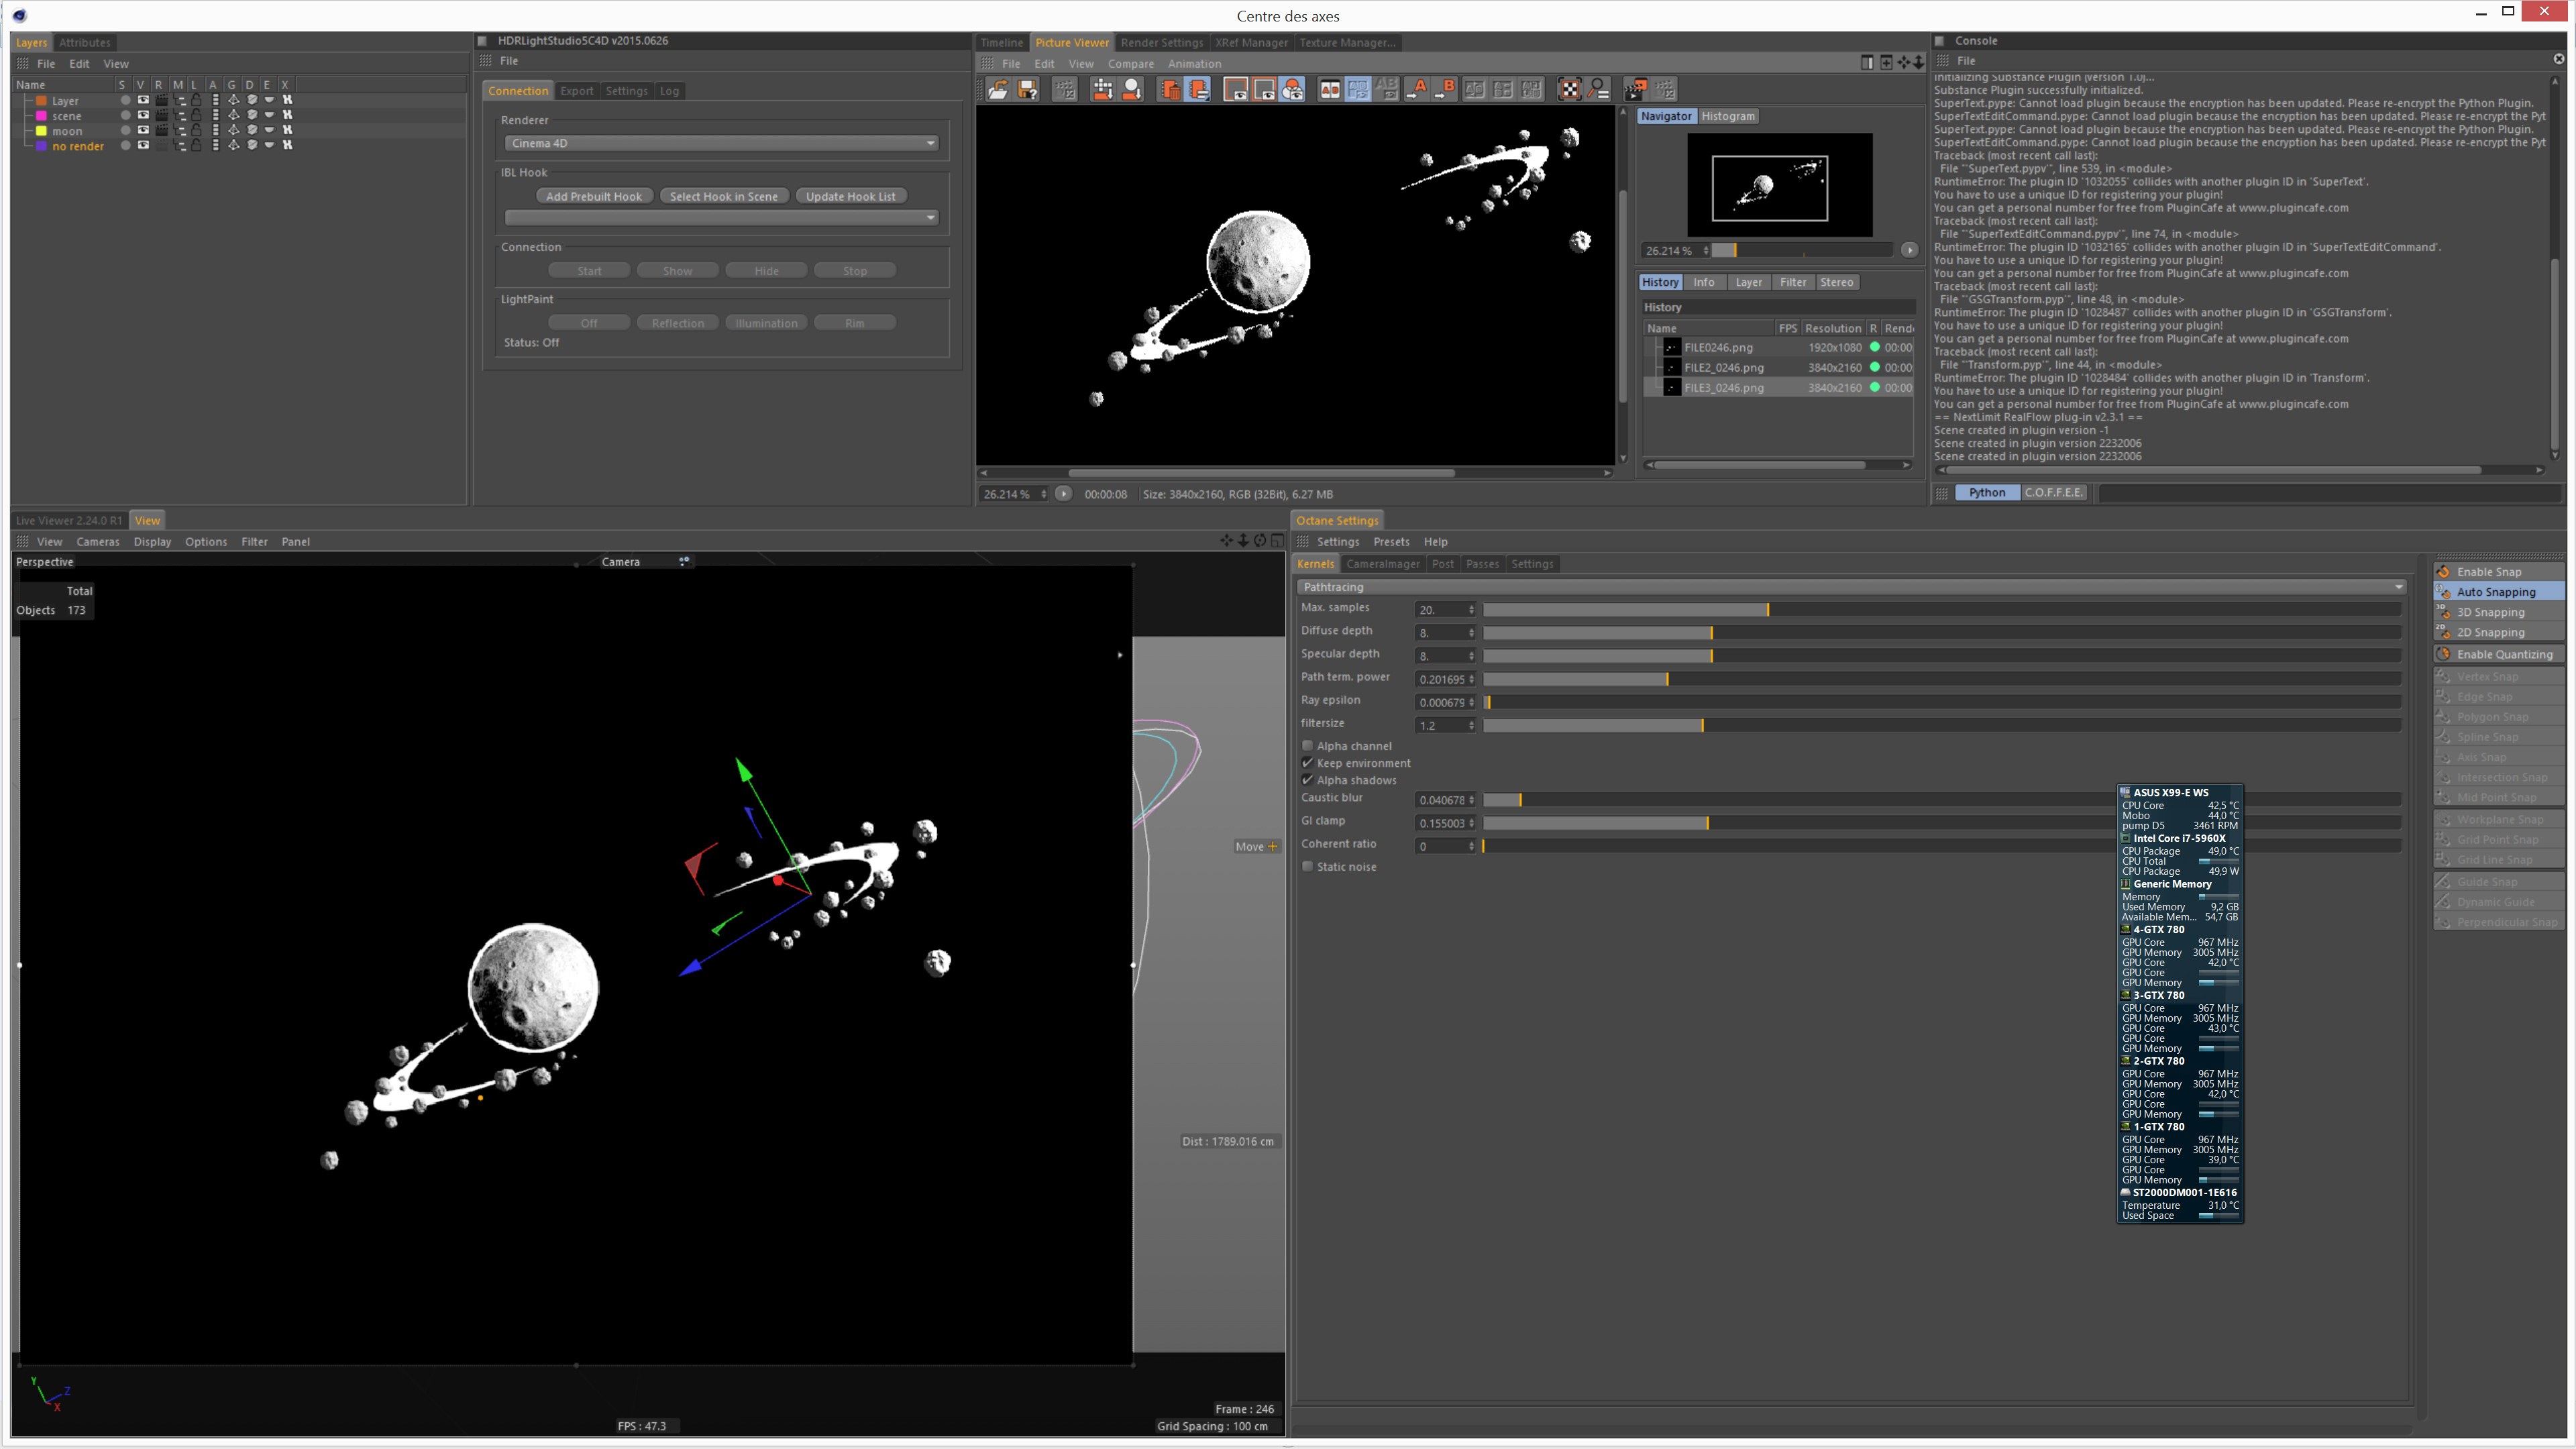Enable Static noise checkbox
The height and width of the screenshot is (1449, 2576).
[x=1307, y=867]
